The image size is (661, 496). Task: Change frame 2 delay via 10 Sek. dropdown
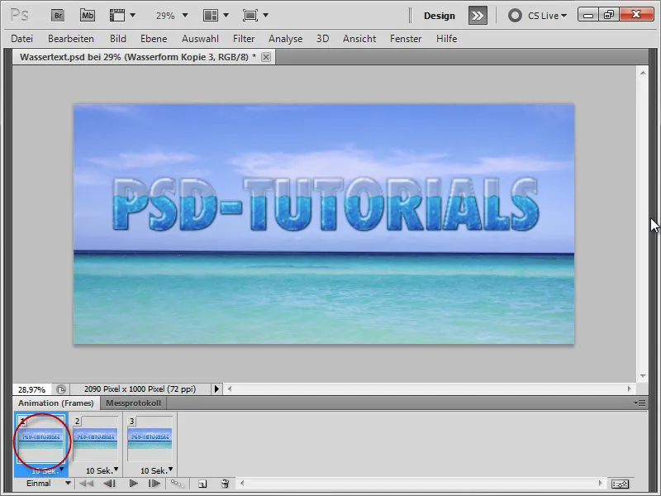pos(102,470)
